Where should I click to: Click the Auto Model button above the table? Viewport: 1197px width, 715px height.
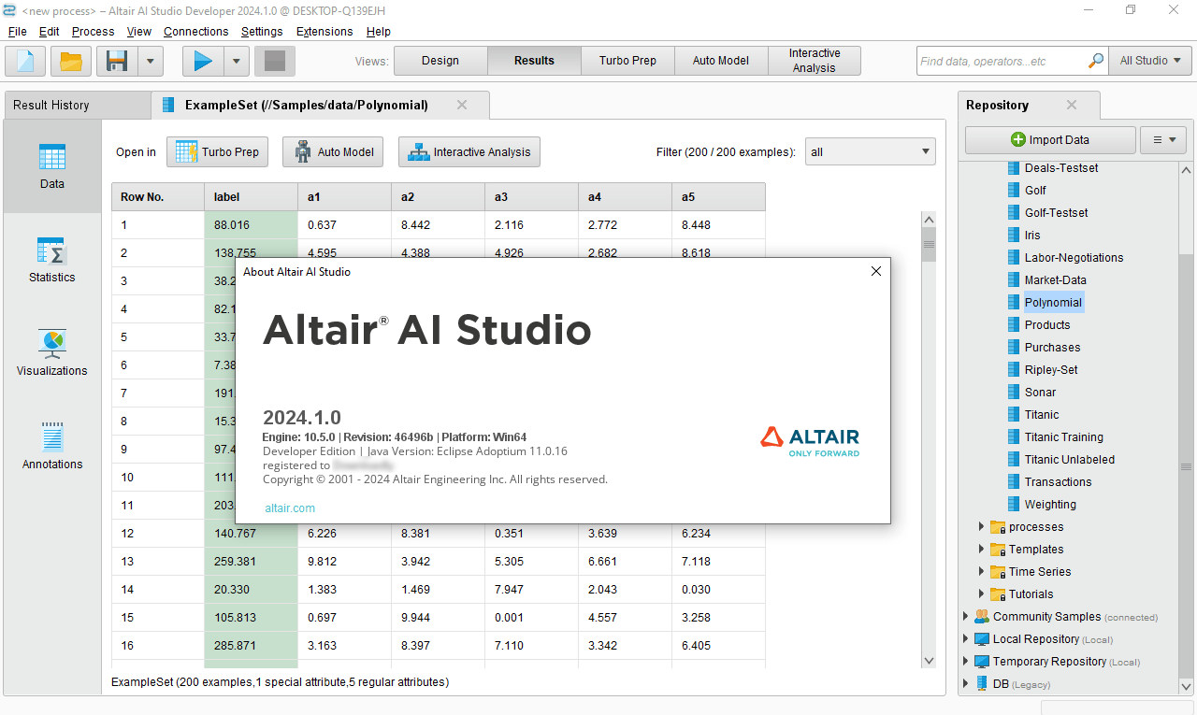pos(333,151)
